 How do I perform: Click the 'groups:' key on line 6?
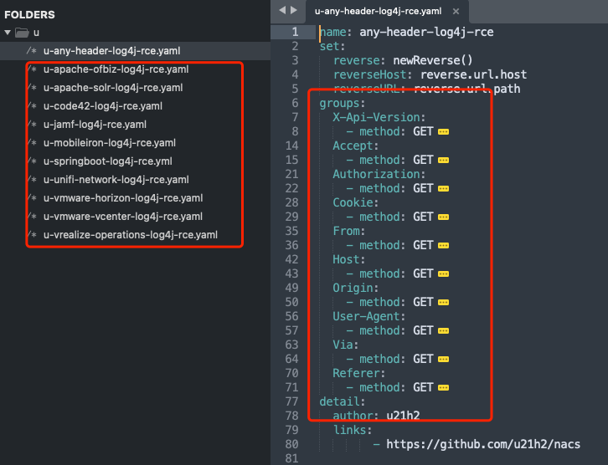coord(343,103)
